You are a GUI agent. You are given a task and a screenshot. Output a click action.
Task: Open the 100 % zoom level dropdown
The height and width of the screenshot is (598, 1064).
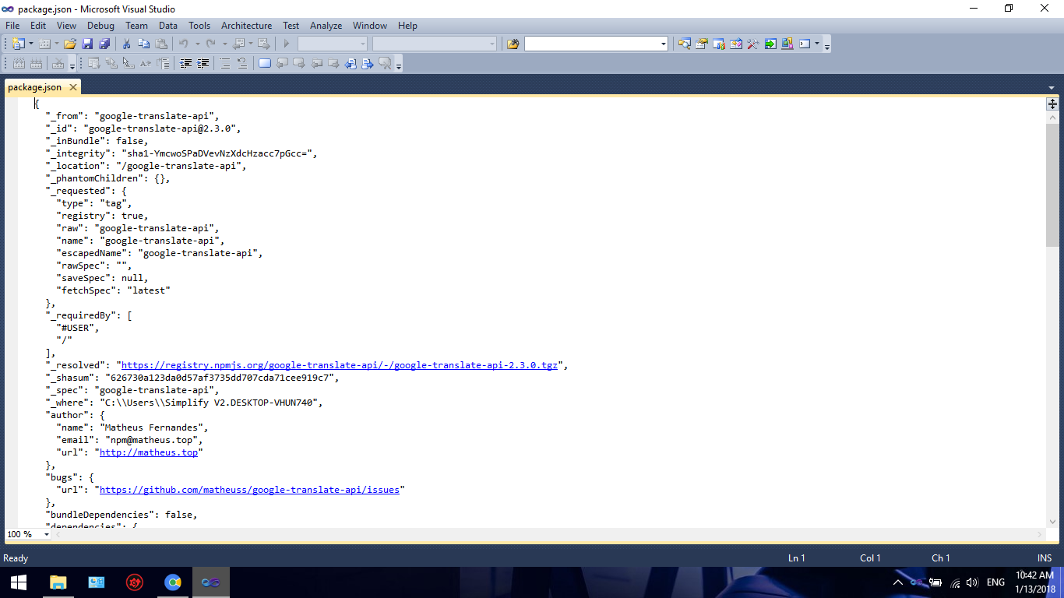[x=47, y=535]
